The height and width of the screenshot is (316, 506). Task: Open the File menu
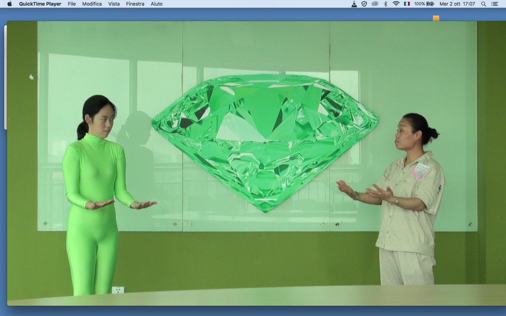72,4
